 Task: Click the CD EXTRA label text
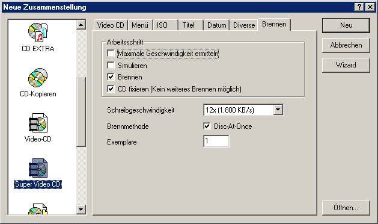coord(38,49)
